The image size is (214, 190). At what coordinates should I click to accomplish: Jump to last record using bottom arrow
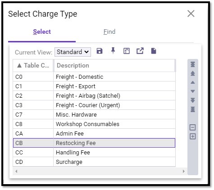point(193,109)
